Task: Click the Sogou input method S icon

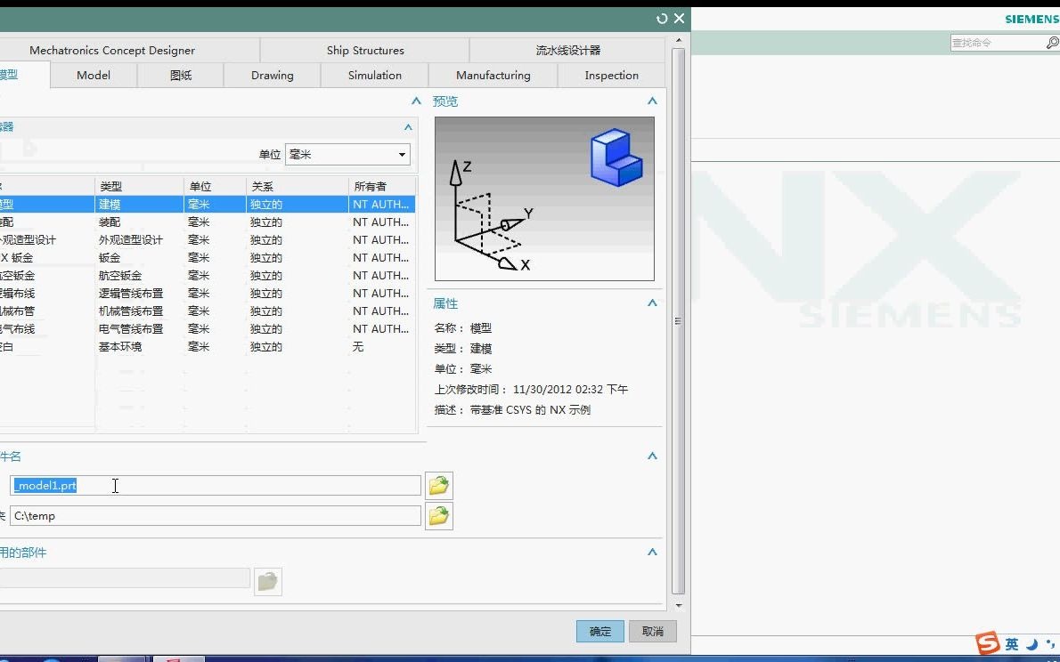Action: 988,643
